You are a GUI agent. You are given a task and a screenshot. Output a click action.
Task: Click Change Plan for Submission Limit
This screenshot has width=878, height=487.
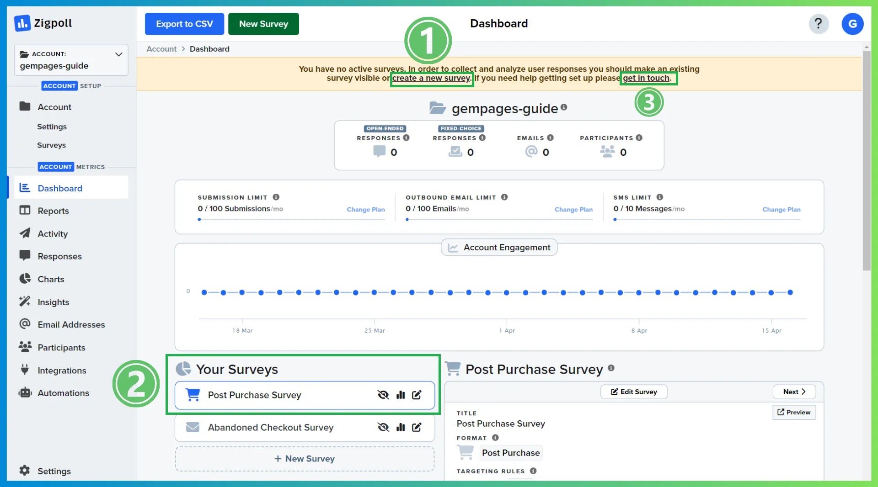[365, 209]
